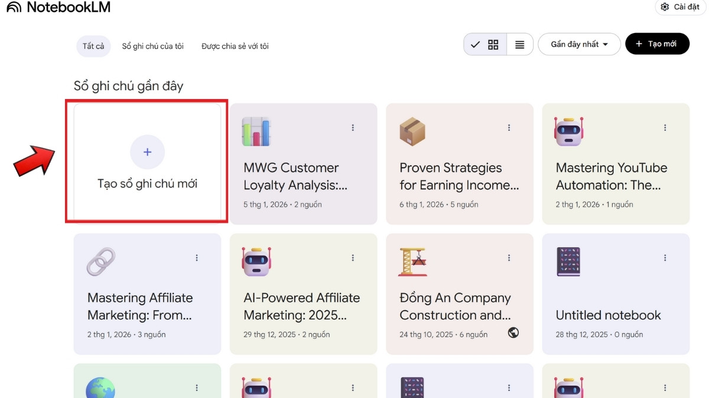Image resolution: width=709 pixels, height=398 pixels.
Task: Open the Gần đây nhất sort dropdown
Action: (x=579, y=44)
